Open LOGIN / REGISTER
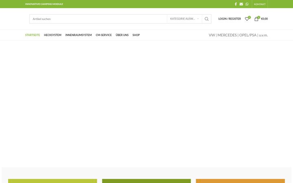 point(230,19)
